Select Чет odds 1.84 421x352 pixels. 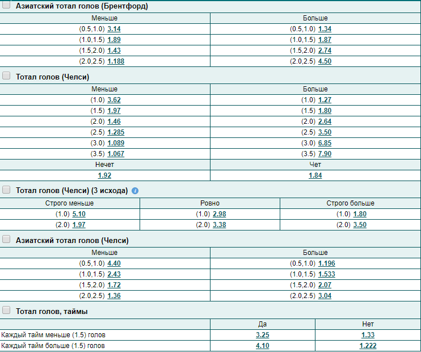315,175
